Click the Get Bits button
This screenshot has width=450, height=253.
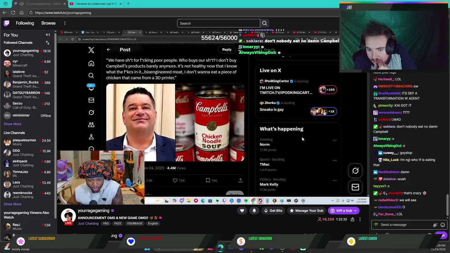pyautogui.click(x=273, y=210)
